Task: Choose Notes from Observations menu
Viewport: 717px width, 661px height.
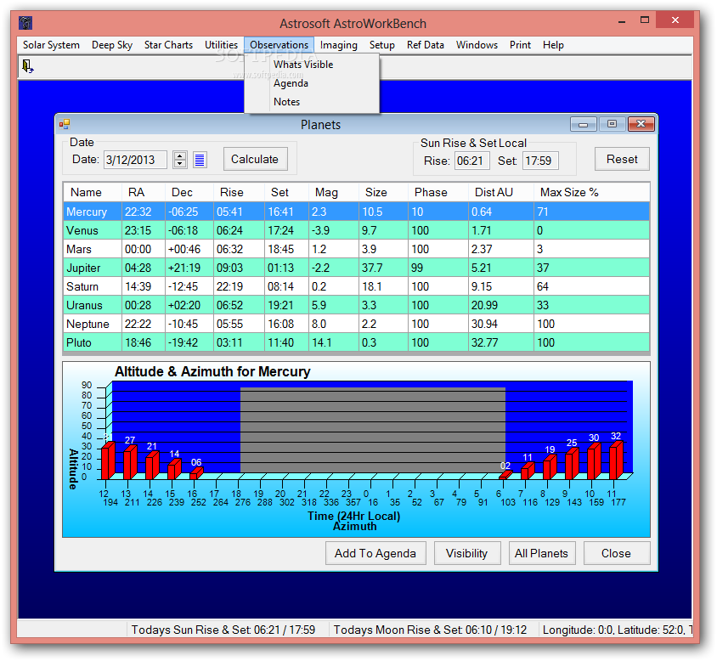Action: 312,102
